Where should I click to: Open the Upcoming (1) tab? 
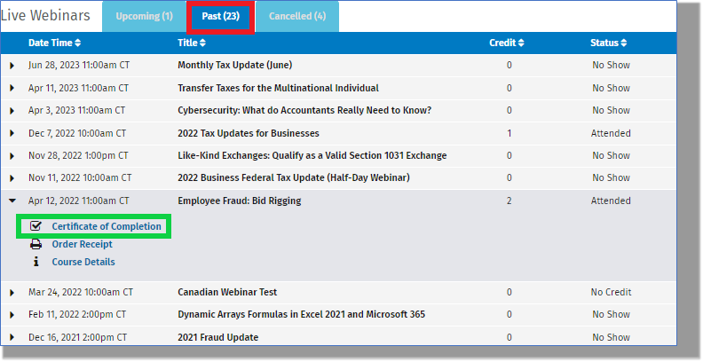(x=144, y=16)
